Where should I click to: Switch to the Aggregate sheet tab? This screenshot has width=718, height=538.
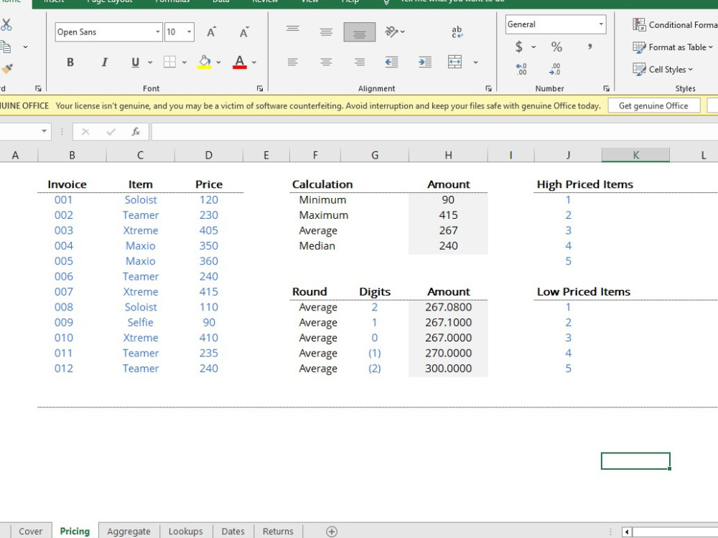pyautogui.click(x=129, y=531)
